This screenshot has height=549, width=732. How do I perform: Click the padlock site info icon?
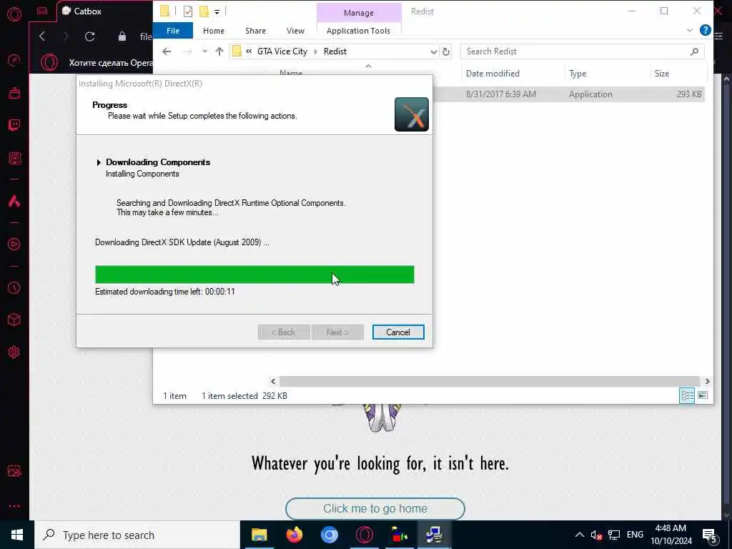point(122,36)
